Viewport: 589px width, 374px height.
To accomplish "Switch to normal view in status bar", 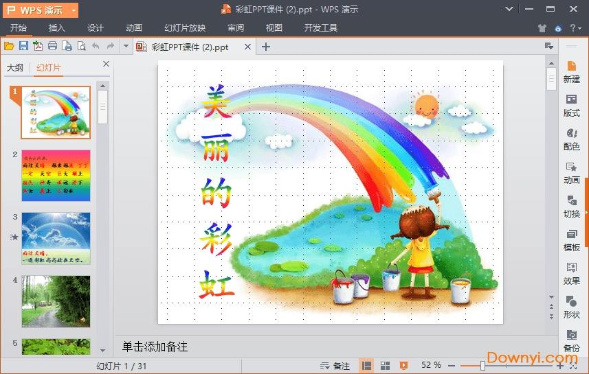I will click(366, 365).
